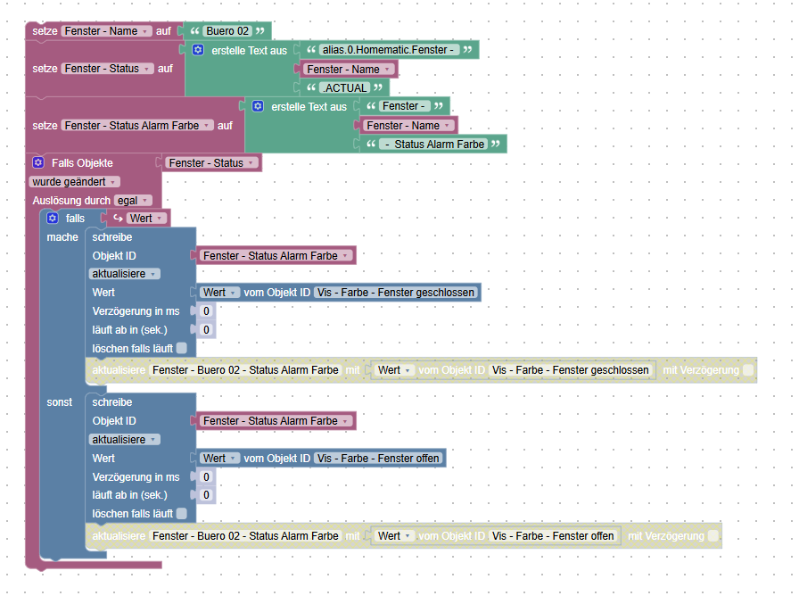Open Objekt ID variable dropdown in mache block
This screenshot has width=799, height=604.
point(276,256)
